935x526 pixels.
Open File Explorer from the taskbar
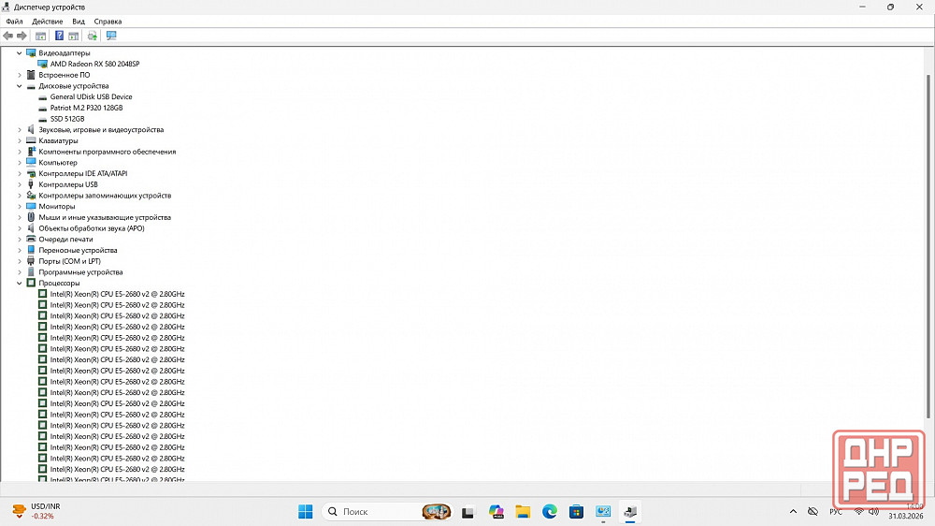pyautogui.click(x=523, y=512)
